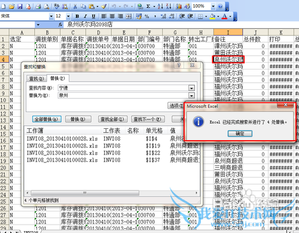Click the Fill Color paint bucket
Screen dimensions: 299x233
coord(212,16)
